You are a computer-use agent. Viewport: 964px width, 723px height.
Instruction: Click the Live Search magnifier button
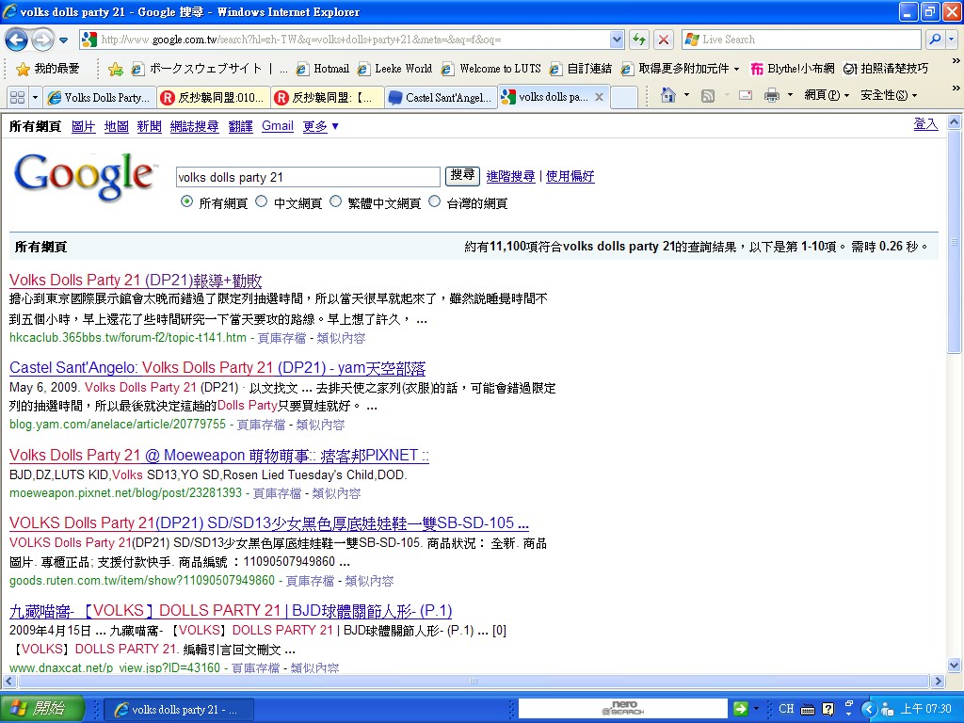coord(935,40)
